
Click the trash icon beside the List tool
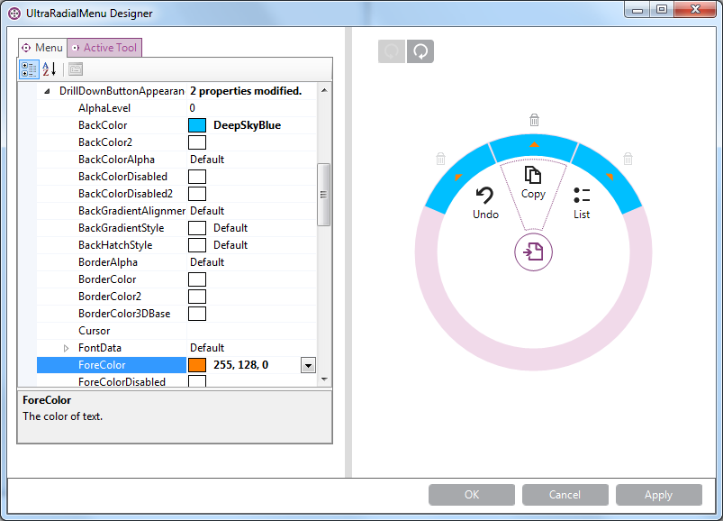point(628,159)
